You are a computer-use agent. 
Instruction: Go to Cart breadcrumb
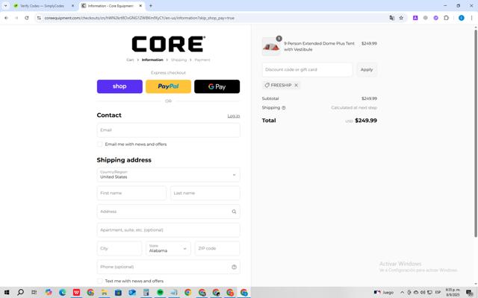click(130, 60)
